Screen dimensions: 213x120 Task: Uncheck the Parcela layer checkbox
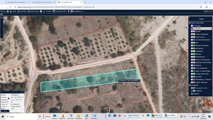[192, 29]
